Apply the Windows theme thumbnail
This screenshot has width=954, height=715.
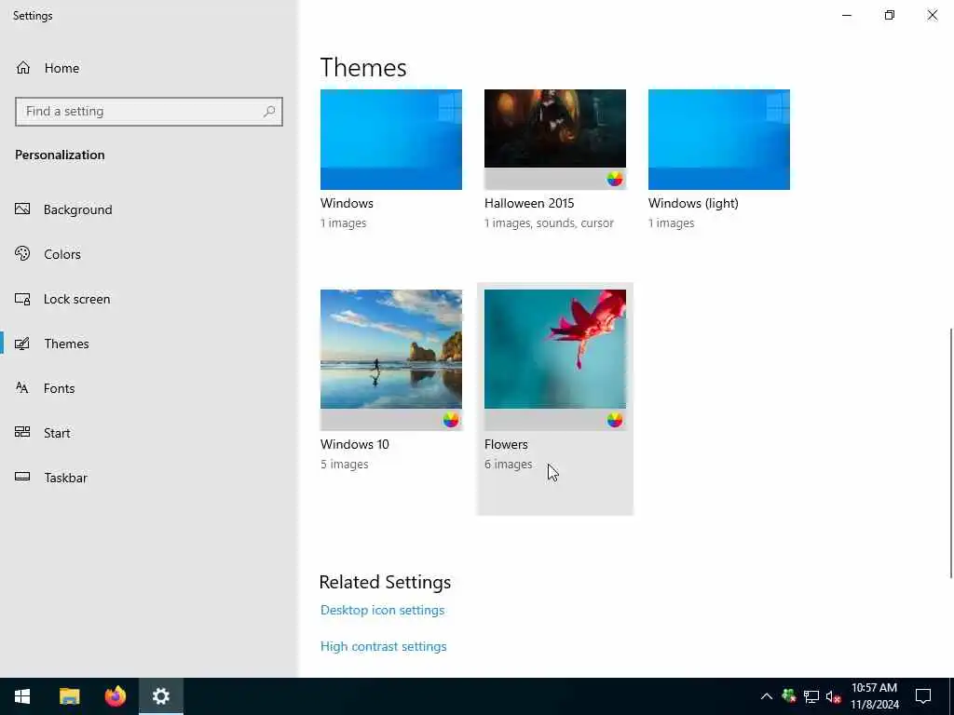point(391,140)
